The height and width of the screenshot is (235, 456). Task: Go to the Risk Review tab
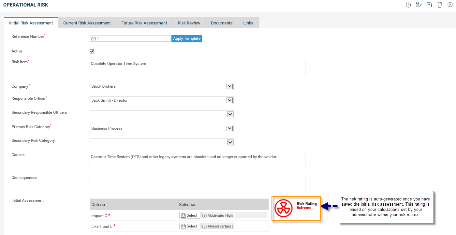pyautogui.click(x=189, y=23)
